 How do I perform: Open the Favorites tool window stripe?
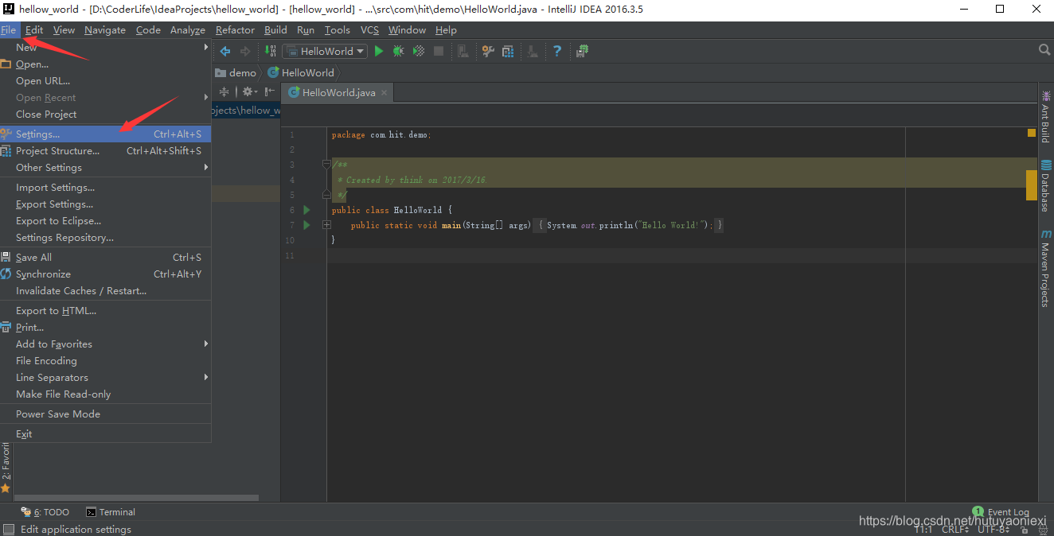(6, 468)
